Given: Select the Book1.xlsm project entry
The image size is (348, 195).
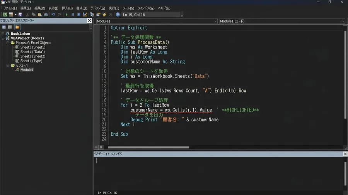Looking at the screenshot, I should pos(20,34).
